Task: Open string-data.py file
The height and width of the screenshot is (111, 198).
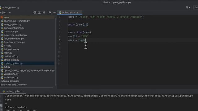Action: [11, 60]
